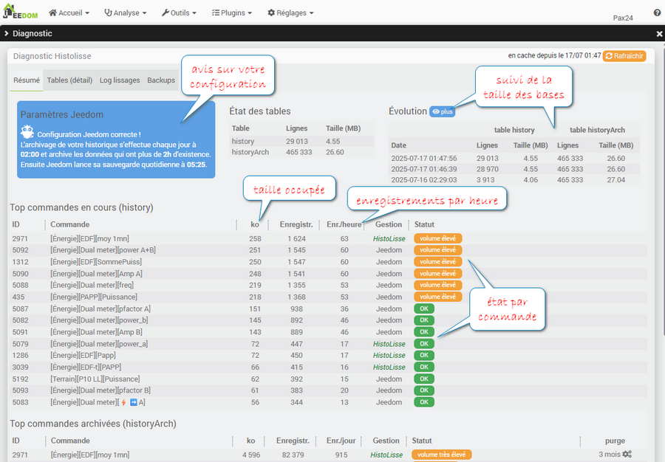Click the volume très élevé badge

[x=442, y=455]
